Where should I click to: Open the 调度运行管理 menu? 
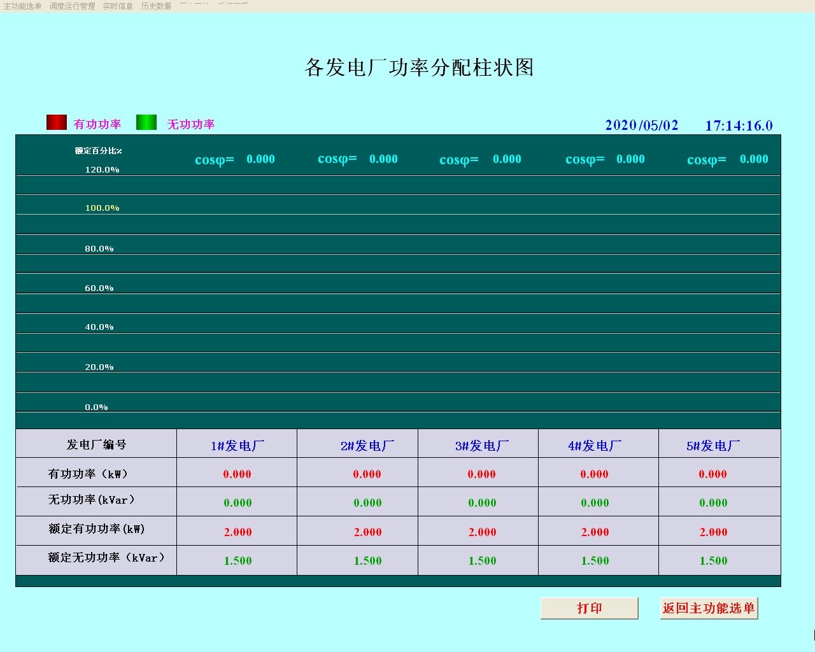tap(72, 6)
